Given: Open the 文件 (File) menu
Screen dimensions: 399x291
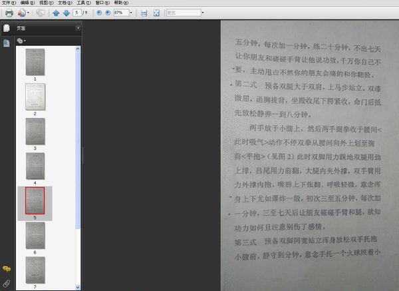Looking at the screenshot, I should pos(7,3).
